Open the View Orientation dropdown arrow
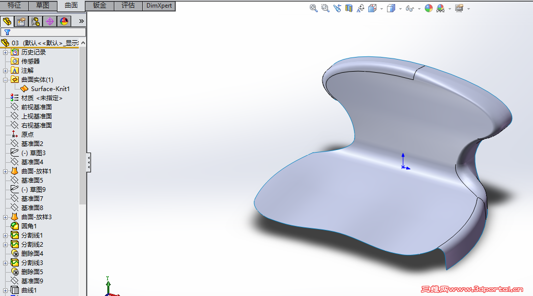Screen dimensions: 533x296 coord(381,9)
